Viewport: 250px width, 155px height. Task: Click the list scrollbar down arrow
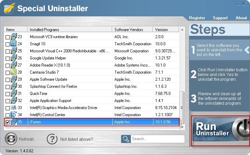point(182,127)
